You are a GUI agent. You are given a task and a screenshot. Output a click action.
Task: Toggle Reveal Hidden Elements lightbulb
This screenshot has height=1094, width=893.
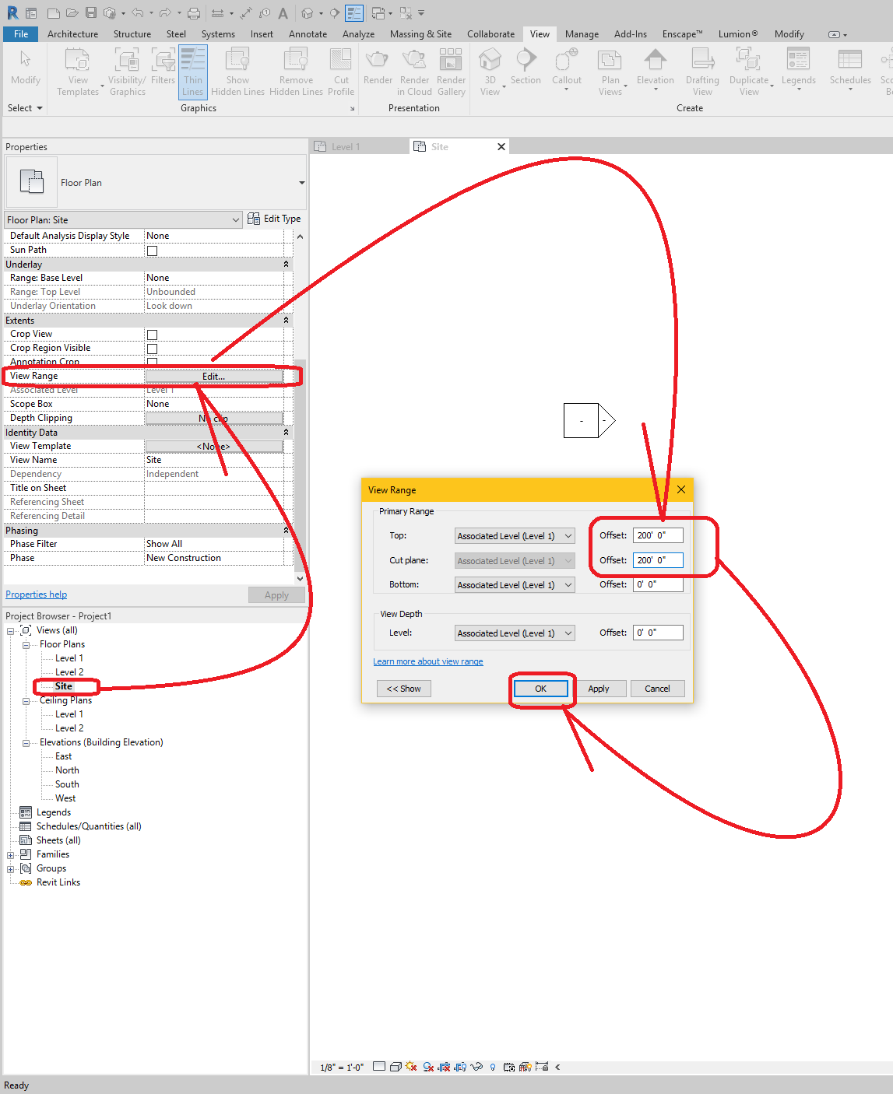click(492, 1067)
